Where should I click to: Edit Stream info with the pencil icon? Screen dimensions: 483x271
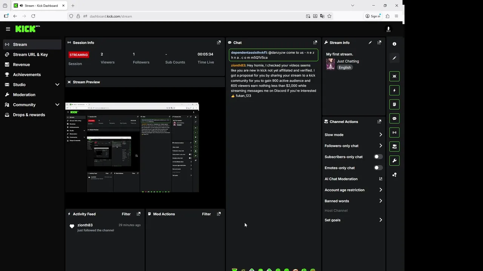370,43
